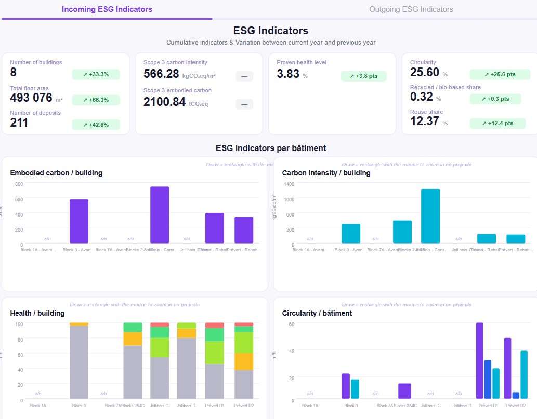The height and width of the screenshot is (419, 537).
Task: Click the +33.3% buildings variation badge
Action: tap(96, 74)
